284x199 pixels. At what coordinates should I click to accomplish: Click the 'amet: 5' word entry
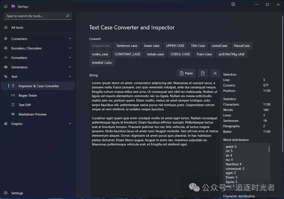pyautogui.click(x=231, y=146)
